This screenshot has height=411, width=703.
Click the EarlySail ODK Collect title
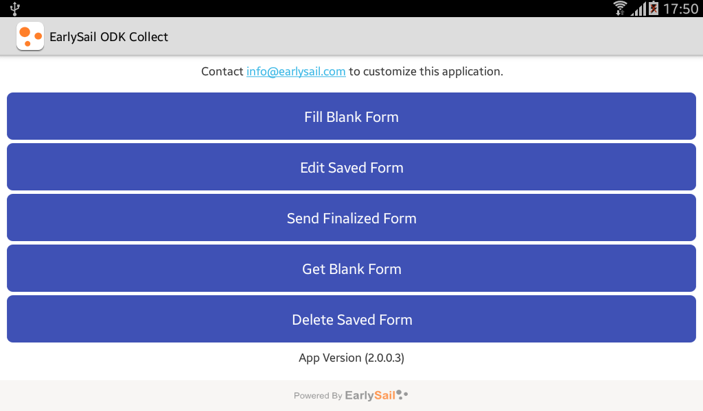[x=108, y=37]
